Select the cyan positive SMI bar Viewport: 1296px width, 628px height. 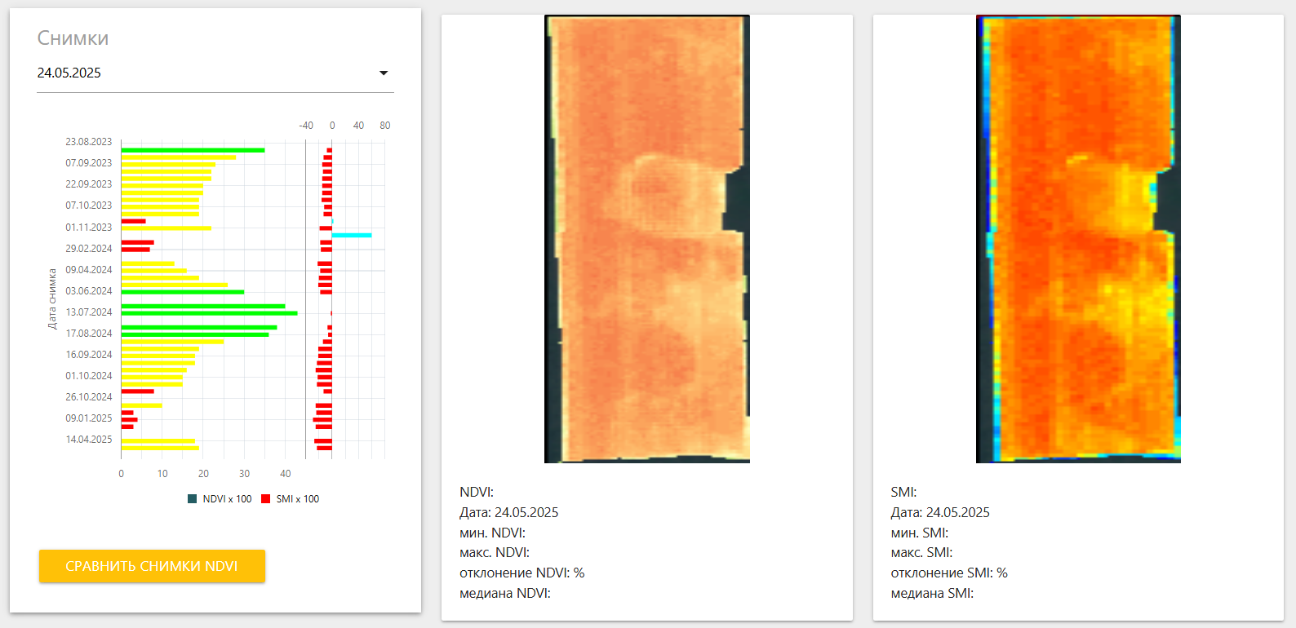352,235
